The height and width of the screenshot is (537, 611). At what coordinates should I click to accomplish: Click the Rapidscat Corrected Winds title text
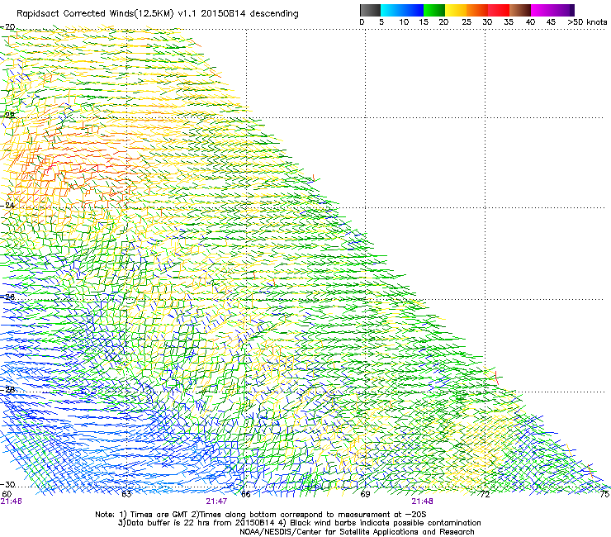click(x=158, y=14)
